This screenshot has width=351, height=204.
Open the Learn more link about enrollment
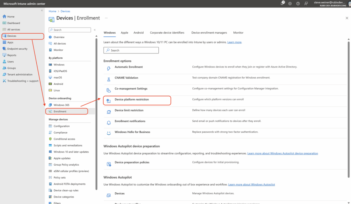coord(234,42)
